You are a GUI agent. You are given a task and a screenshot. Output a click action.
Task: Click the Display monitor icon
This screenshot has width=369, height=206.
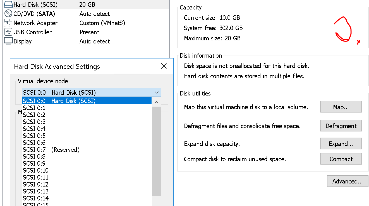click(8, 41)
